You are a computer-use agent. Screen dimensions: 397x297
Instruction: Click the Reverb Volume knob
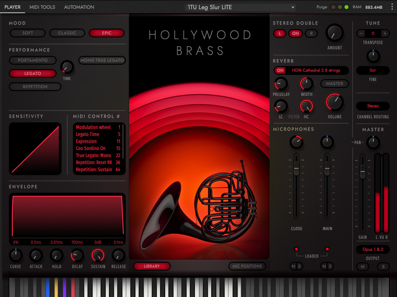pyautogui.click(x=334, y=103)
